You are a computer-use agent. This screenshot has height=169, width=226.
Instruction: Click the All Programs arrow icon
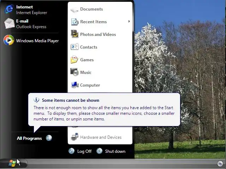(49, 138)
